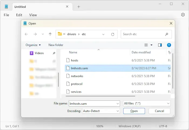Close the Untitled tab
Image resolution: width=189 pixels, height=130 pixels.
(x=67, y=6)
